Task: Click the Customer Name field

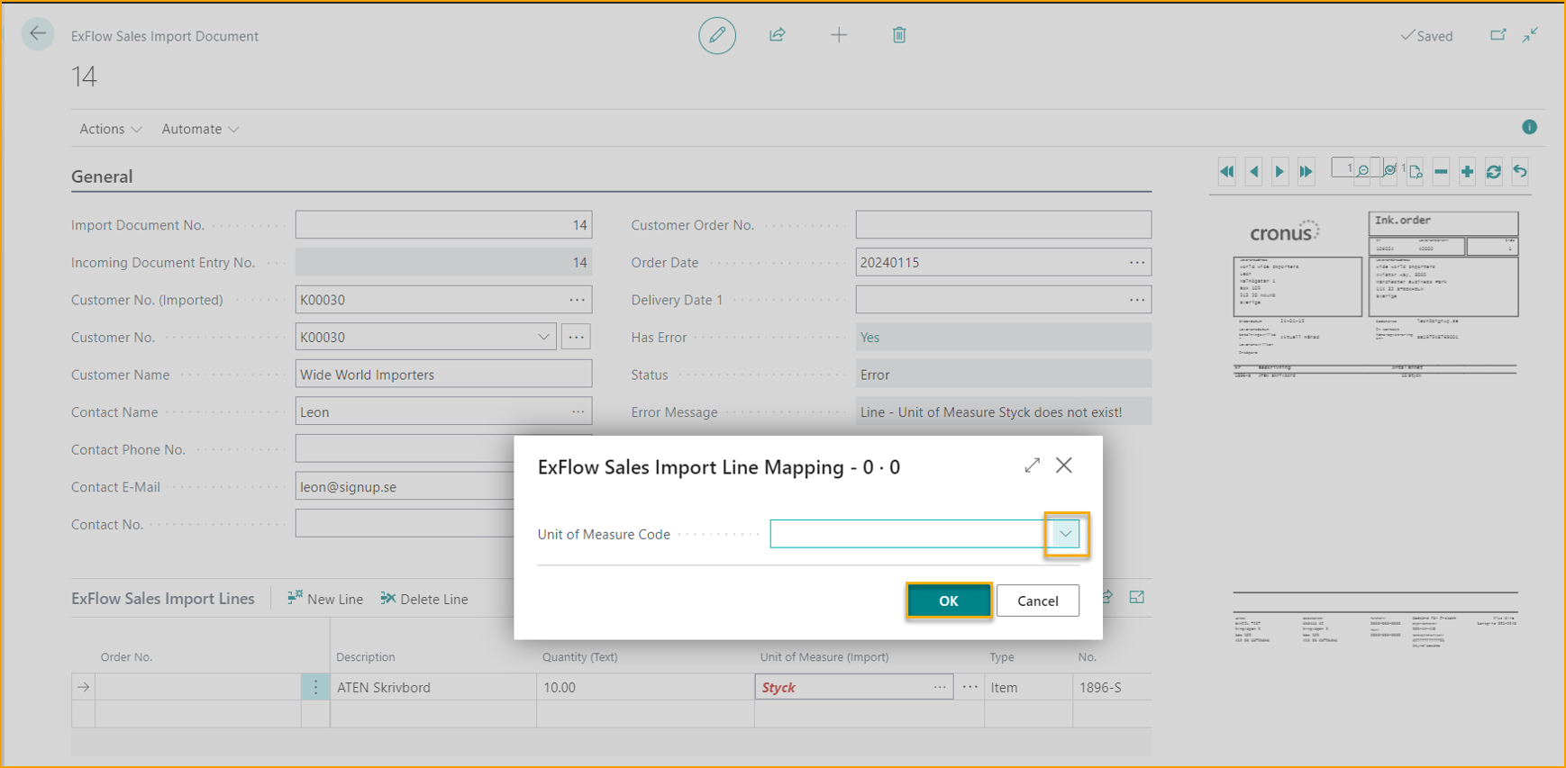Action: (443, 375)
